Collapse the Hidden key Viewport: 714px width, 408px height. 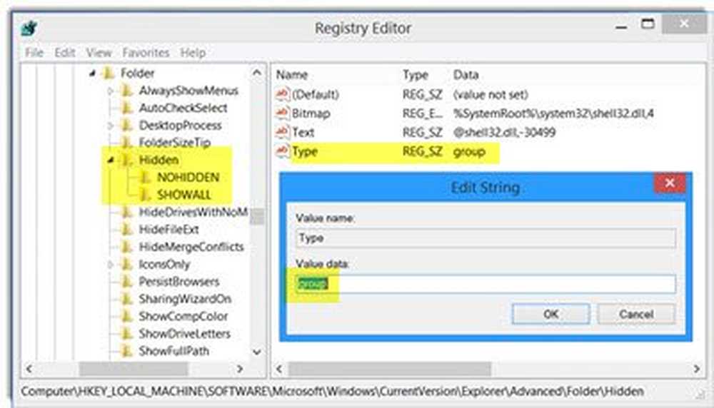tap(111, 160)
